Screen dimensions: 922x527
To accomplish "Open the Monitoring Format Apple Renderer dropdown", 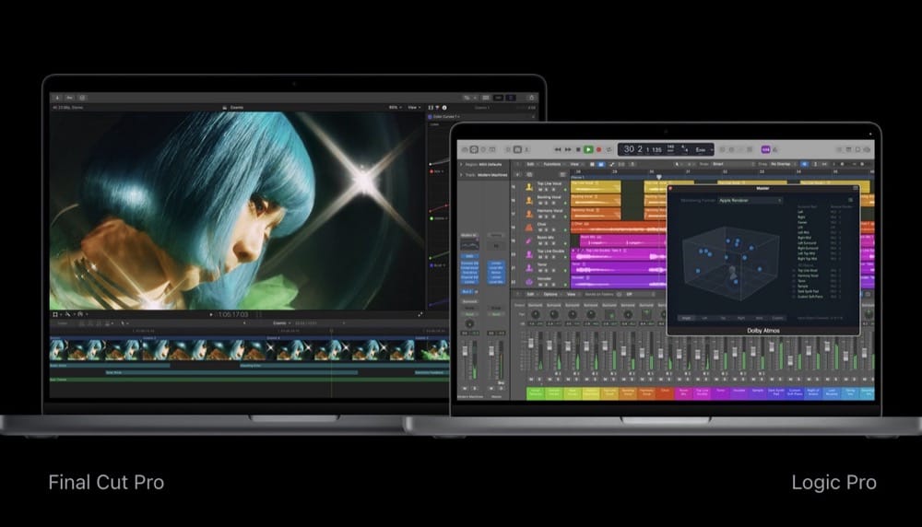I will 751,201.
